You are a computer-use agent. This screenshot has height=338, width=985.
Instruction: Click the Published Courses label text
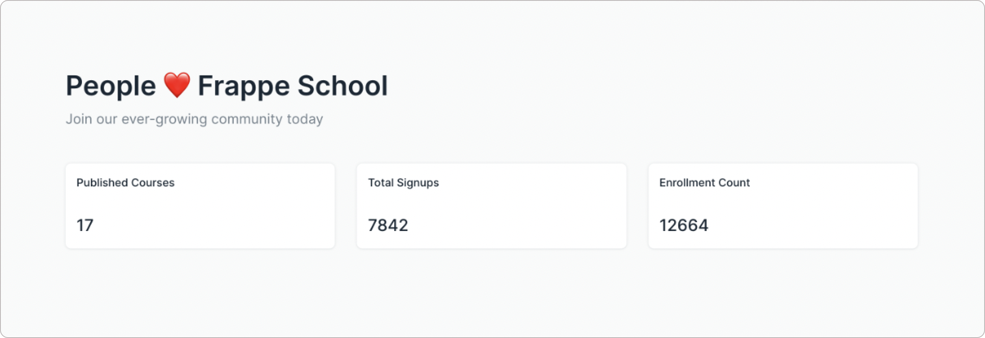tap(125, 183)
